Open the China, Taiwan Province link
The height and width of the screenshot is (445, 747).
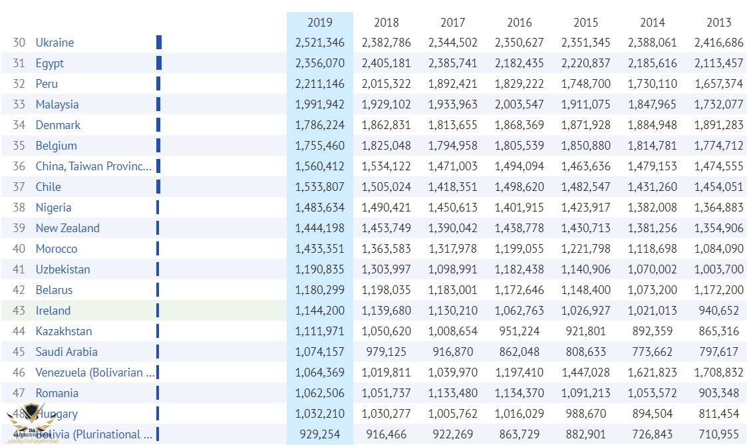tap(94, 166)
